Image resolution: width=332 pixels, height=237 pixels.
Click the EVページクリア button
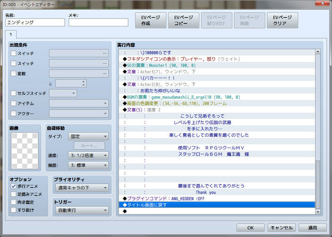(282, 20)
